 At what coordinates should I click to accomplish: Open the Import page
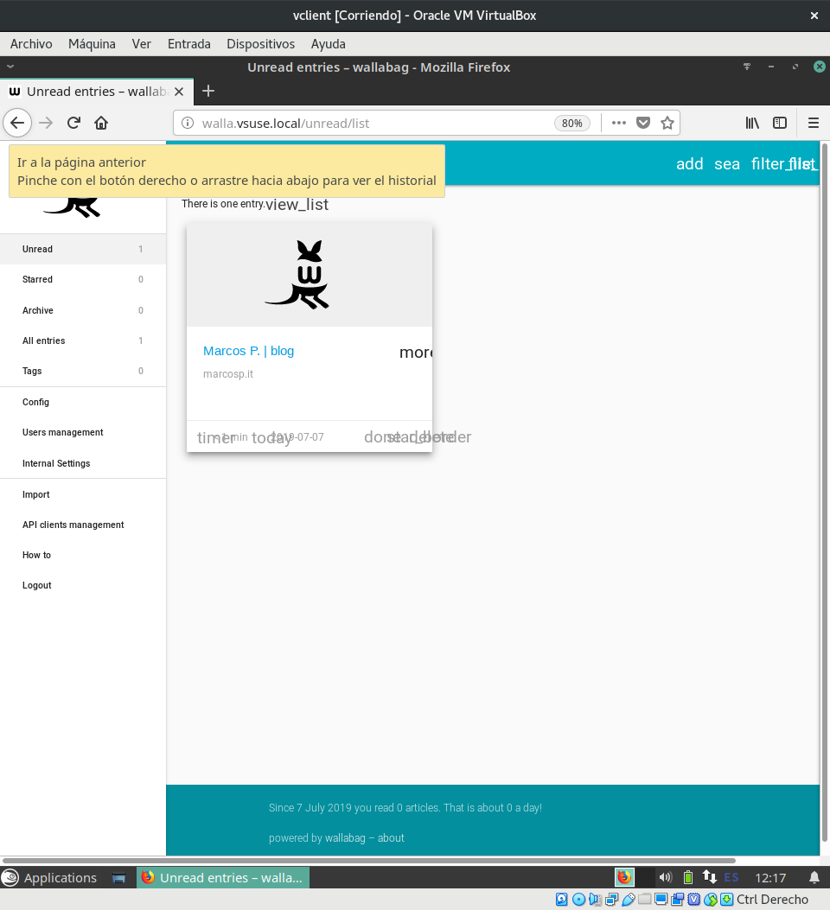tap(83, 494)
